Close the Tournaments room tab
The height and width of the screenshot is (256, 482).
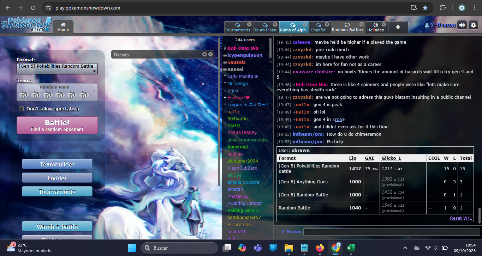coord(249,24)
